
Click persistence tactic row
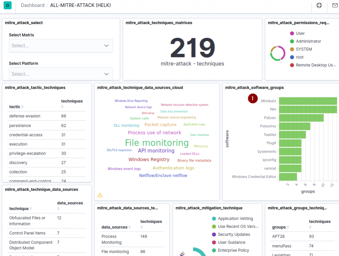pyautogui.click(x=47, y=126)
